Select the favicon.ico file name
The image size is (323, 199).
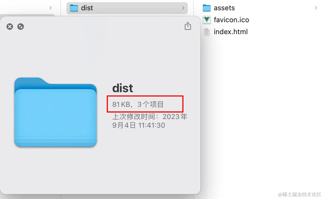231,20
